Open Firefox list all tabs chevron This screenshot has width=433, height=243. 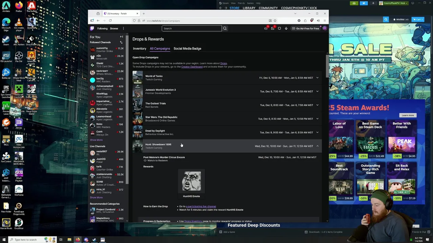pyautogui.click(x=295, y=13)
